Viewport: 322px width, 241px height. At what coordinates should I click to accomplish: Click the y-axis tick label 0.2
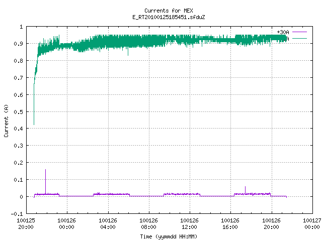18,163
